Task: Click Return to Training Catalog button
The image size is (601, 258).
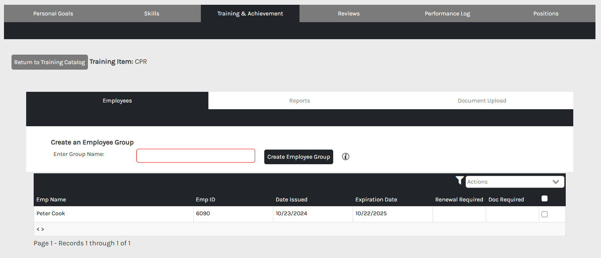Action: point(50,62)
